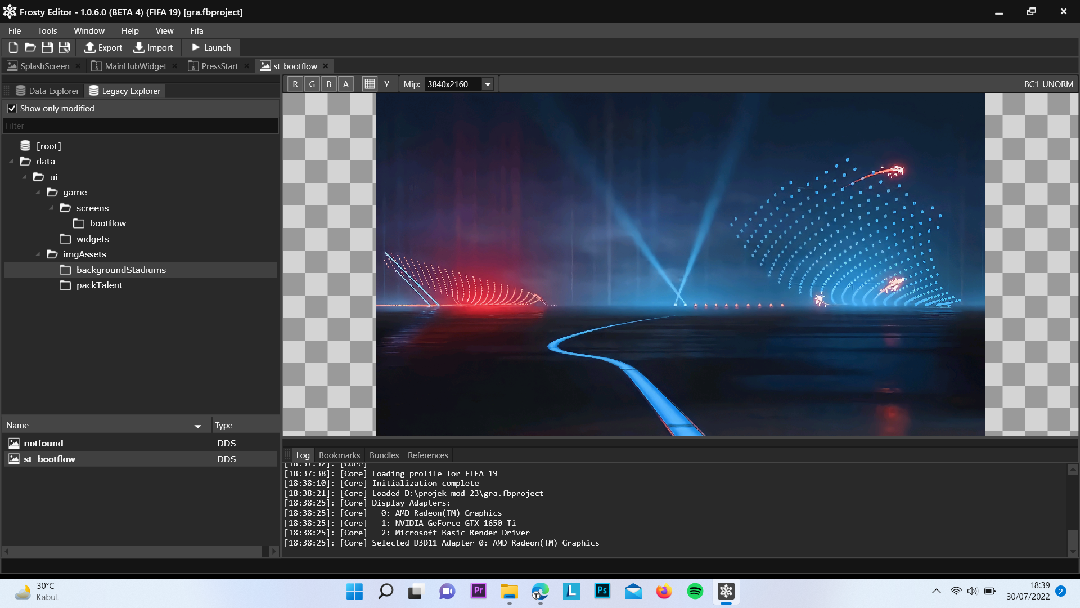Switch to the References tab
Screen dimensions: 1080x608
coord(428,455)
